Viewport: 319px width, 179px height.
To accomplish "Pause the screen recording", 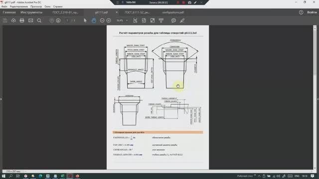I will tap(178, 2).
